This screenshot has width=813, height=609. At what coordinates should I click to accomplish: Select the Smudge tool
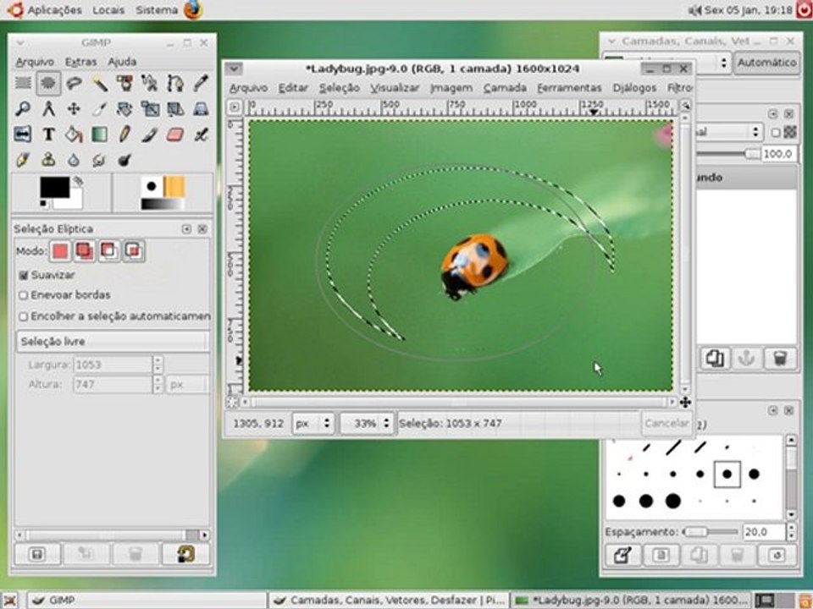click(x=99, y=160)
